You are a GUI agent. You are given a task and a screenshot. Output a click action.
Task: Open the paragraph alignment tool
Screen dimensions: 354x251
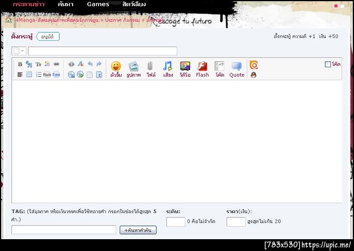[20, 74]
